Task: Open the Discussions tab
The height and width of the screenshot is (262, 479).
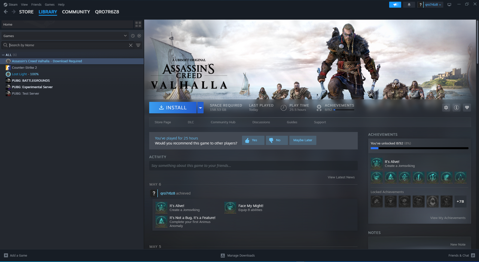Action: (261, 122)
